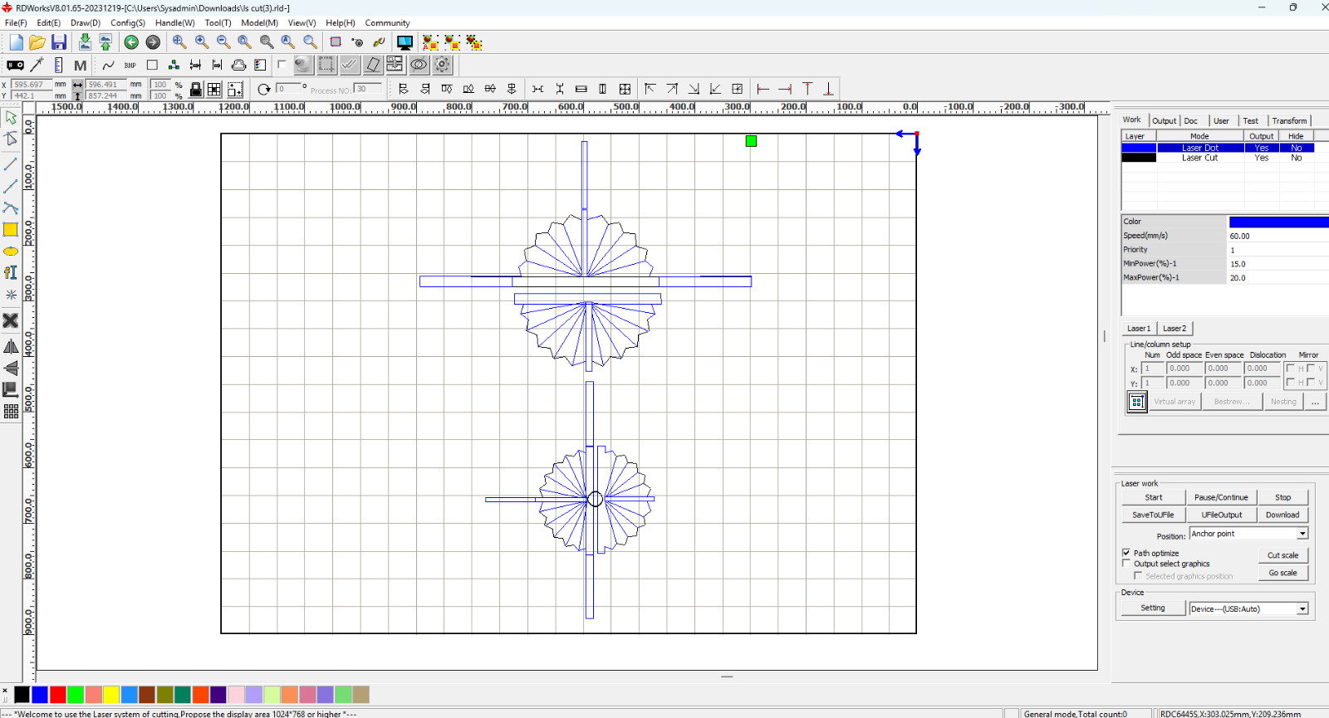
Task: Click the BMP bitmap tool icon
Action: coord(130,65)
